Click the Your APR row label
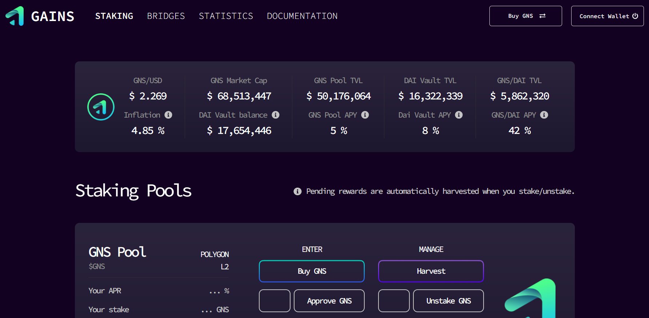 (105, 291)
